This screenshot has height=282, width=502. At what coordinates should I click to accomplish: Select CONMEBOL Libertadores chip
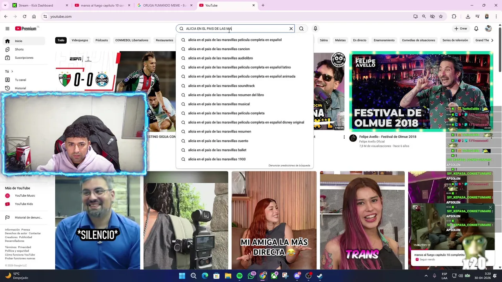tap(132, 40)
